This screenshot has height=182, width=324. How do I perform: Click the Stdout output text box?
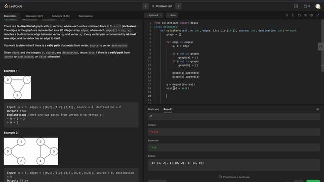(x=234, y=165)
